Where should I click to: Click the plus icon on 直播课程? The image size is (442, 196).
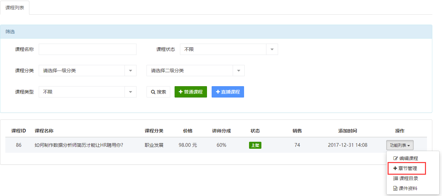pyautogui.click(x=218, y=92)
